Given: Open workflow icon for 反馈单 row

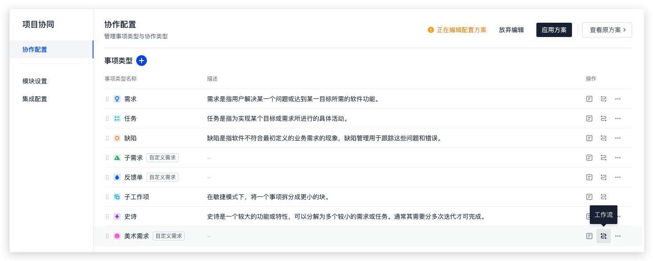Looking at the screenshot, I should [604, 177].
